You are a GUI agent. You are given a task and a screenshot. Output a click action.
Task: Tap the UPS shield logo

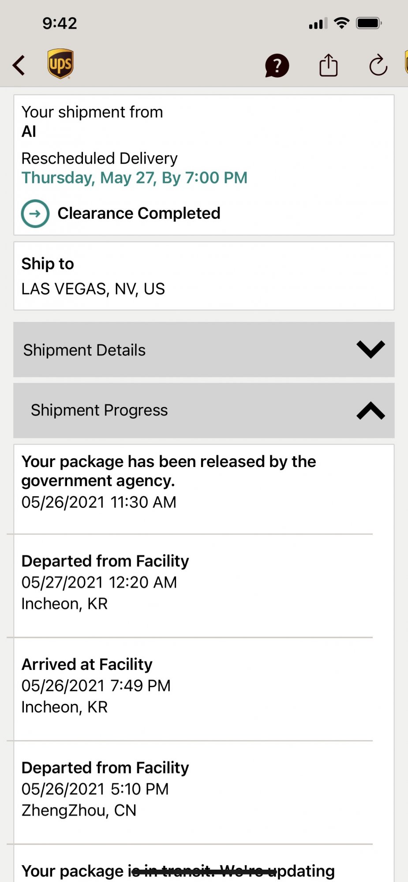(x=60, y=64)
